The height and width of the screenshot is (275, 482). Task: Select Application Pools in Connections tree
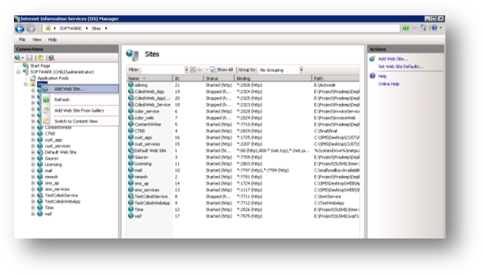53,78
